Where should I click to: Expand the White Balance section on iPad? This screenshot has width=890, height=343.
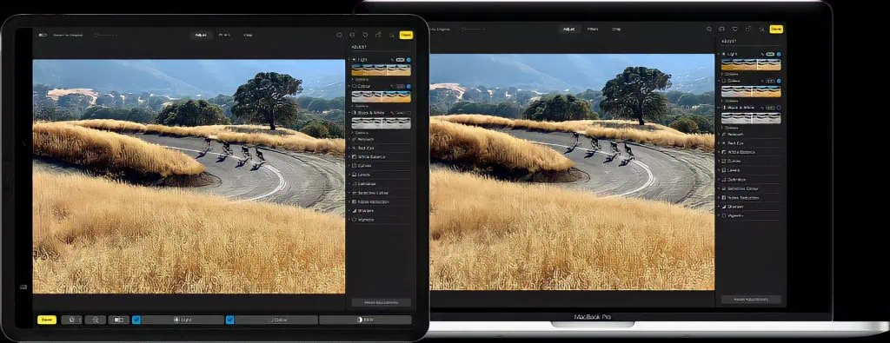[x=349, y=156]
